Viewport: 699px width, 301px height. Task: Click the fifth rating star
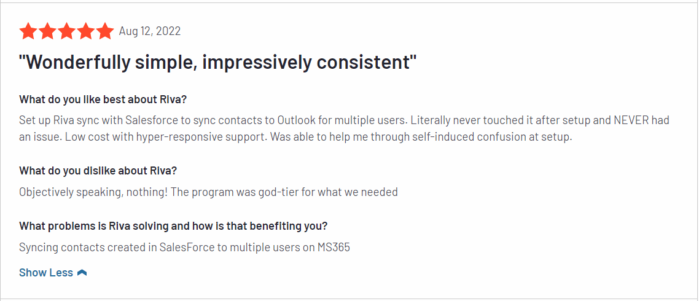point(104,31)
